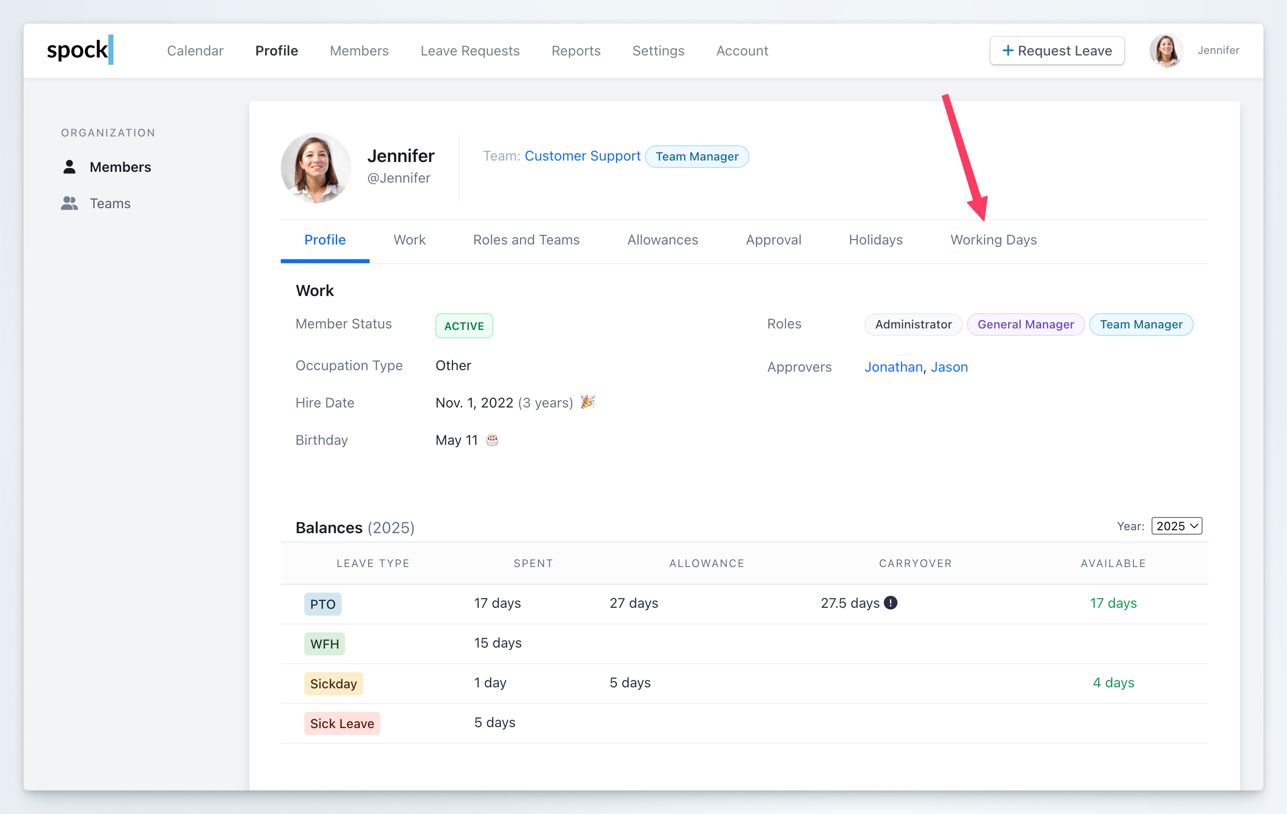Screen dimensions: 1287x814
Task: Click the user avatar in top navigation
Action: point(1166,51)
